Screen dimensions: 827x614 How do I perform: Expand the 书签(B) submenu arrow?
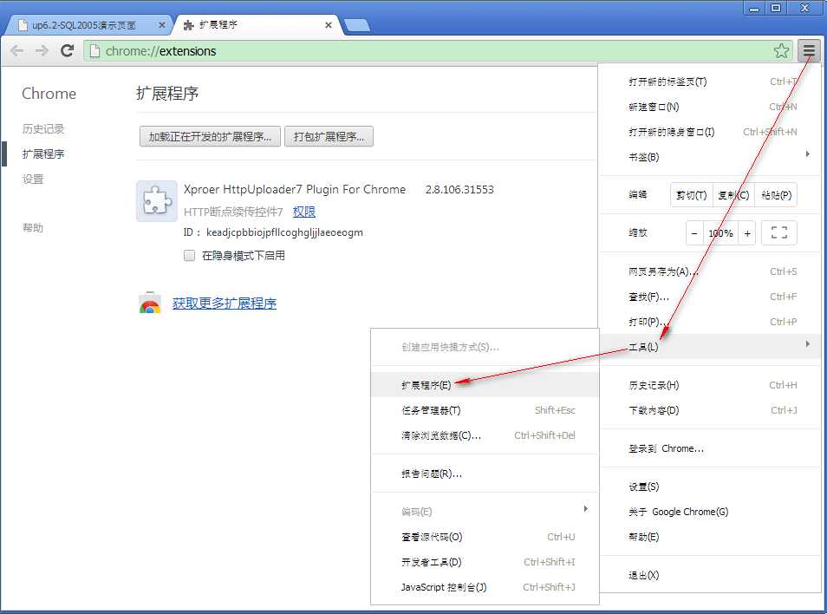pos(807,154)
